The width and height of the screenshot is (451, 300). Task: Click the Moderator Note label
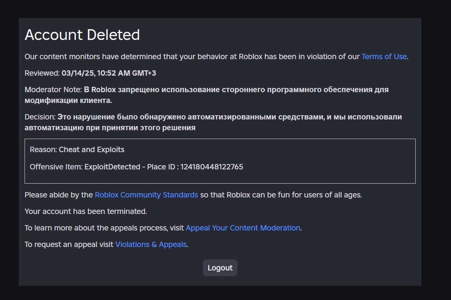pyautogui.click(x=53, y=90)
